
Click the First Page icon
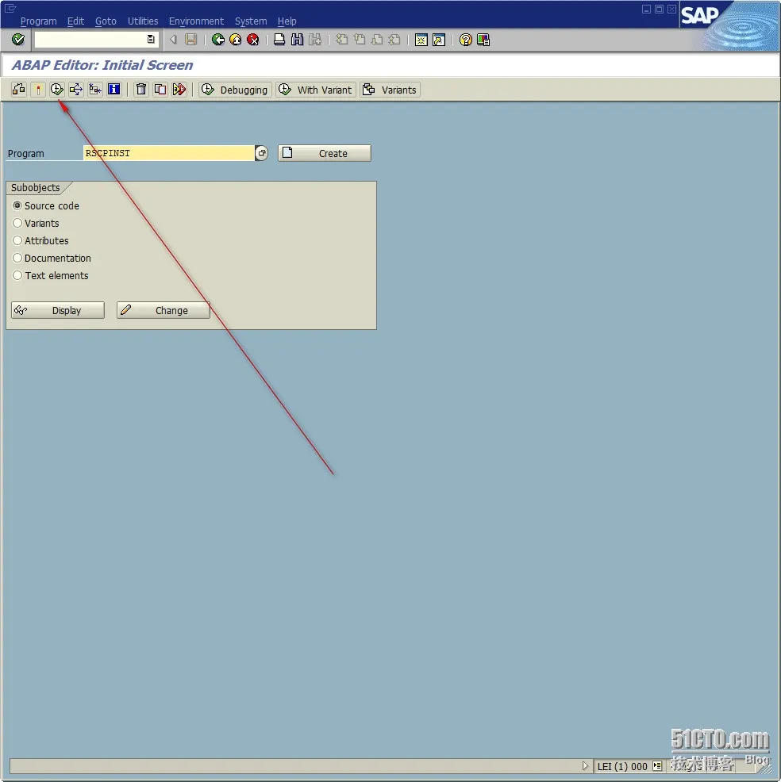coord(341,40)
